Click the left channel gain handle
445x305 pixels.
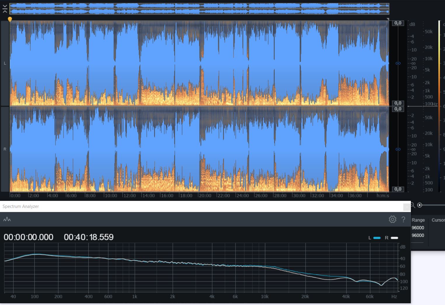pyautogui.click(x=398, y=63)
